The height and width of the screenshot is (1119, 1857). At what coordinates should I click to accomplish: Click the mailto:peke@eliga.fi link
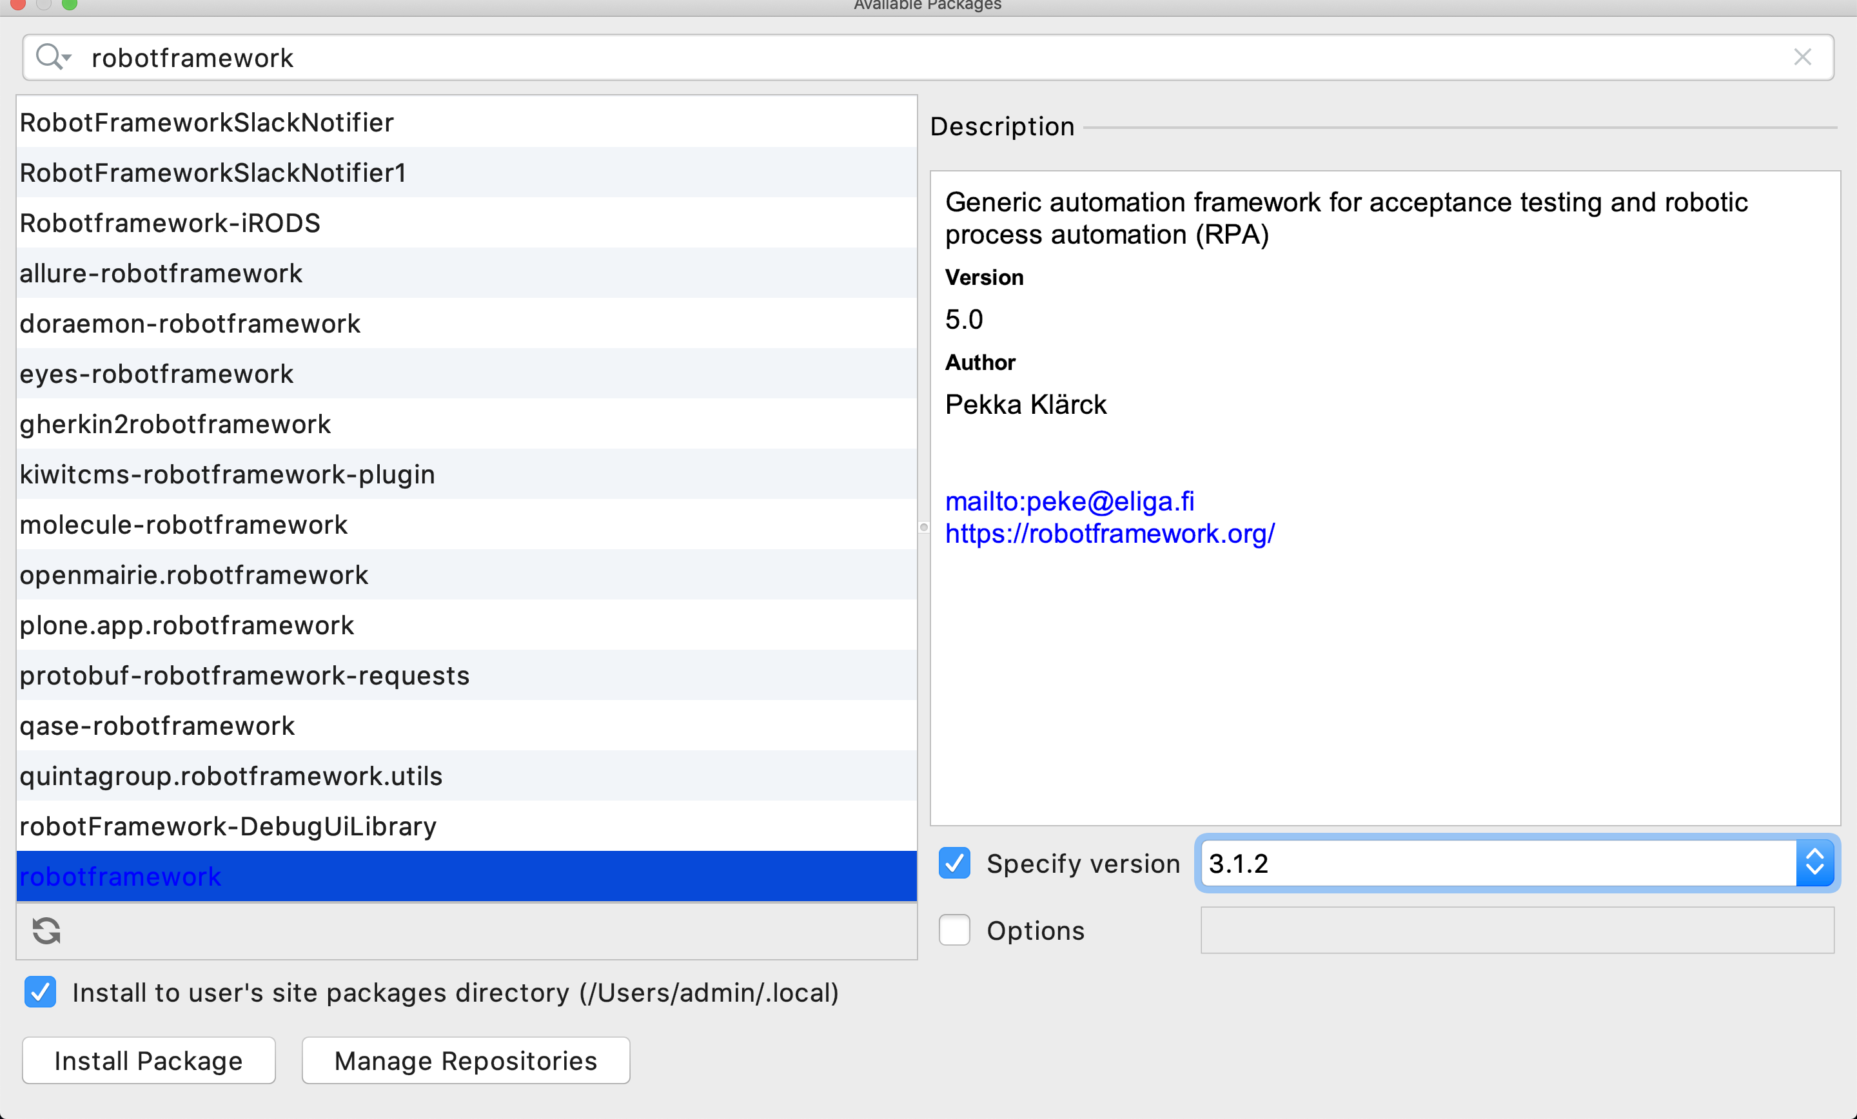pyautogui.click(x=1070, y=501)
